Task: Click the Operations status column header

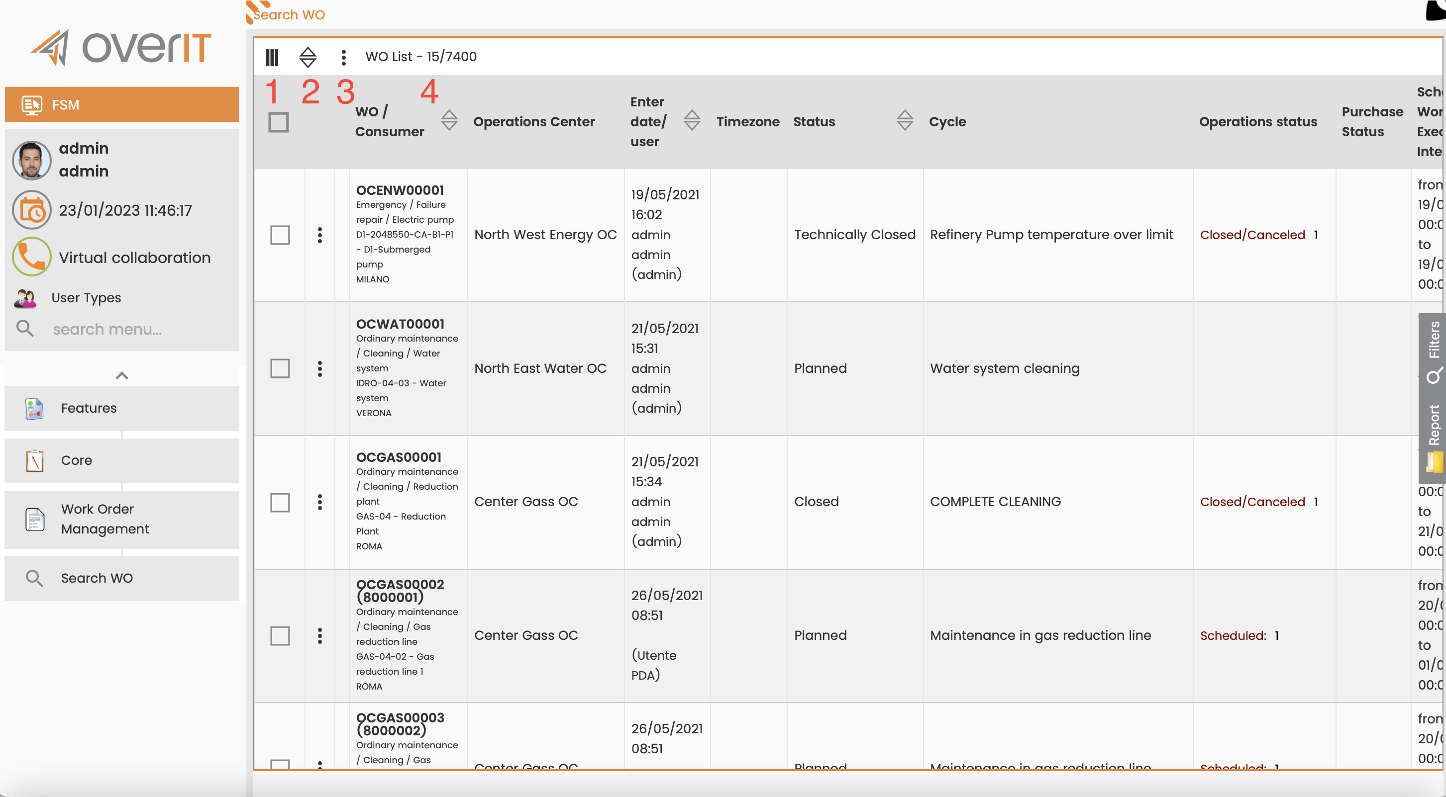Action: pos(1258,122)
